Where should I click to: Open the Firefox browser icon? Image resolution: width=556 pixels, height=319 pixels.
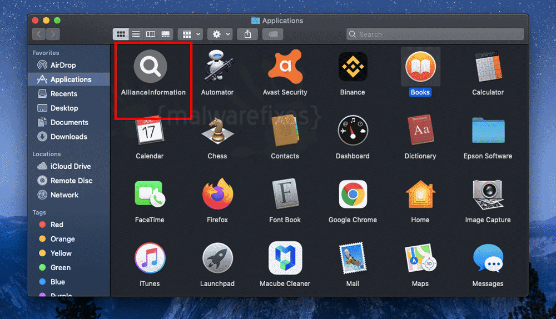(x=217, y=194)
